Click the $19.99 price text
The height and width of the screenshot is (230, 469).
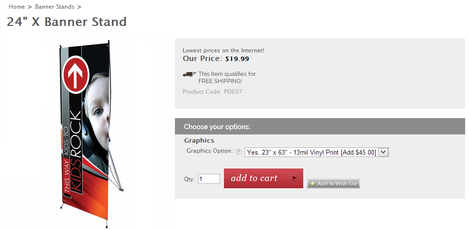[237, 59]
